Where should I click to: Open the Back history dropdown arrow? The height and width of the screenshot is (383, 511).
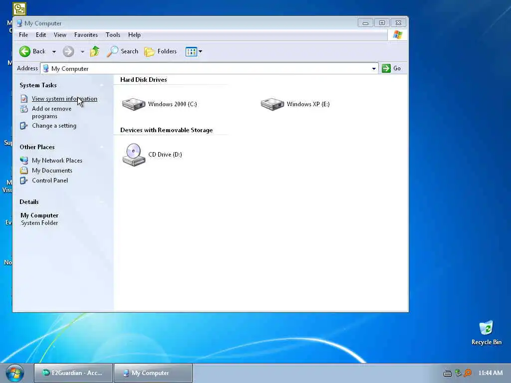pos(54,51)
